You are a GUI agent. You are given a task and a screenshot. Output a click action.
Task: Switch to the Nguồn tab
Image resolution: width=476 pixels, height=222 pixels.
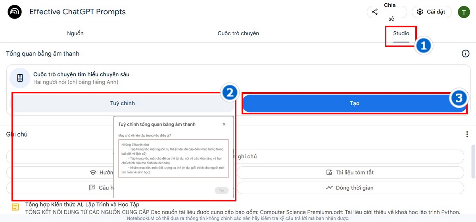[x=75, y=33]
